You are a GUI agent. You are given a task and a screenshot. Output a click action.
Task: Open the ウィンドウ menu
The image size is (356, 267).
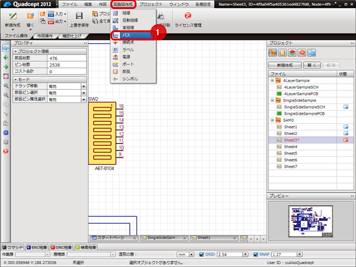pos(179,4)
